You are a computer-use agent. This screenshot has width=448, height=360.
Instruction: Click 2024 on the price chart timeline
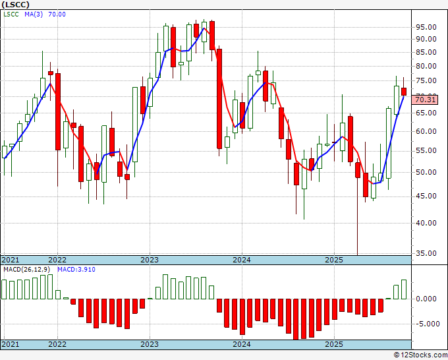(x=242, y=260)
